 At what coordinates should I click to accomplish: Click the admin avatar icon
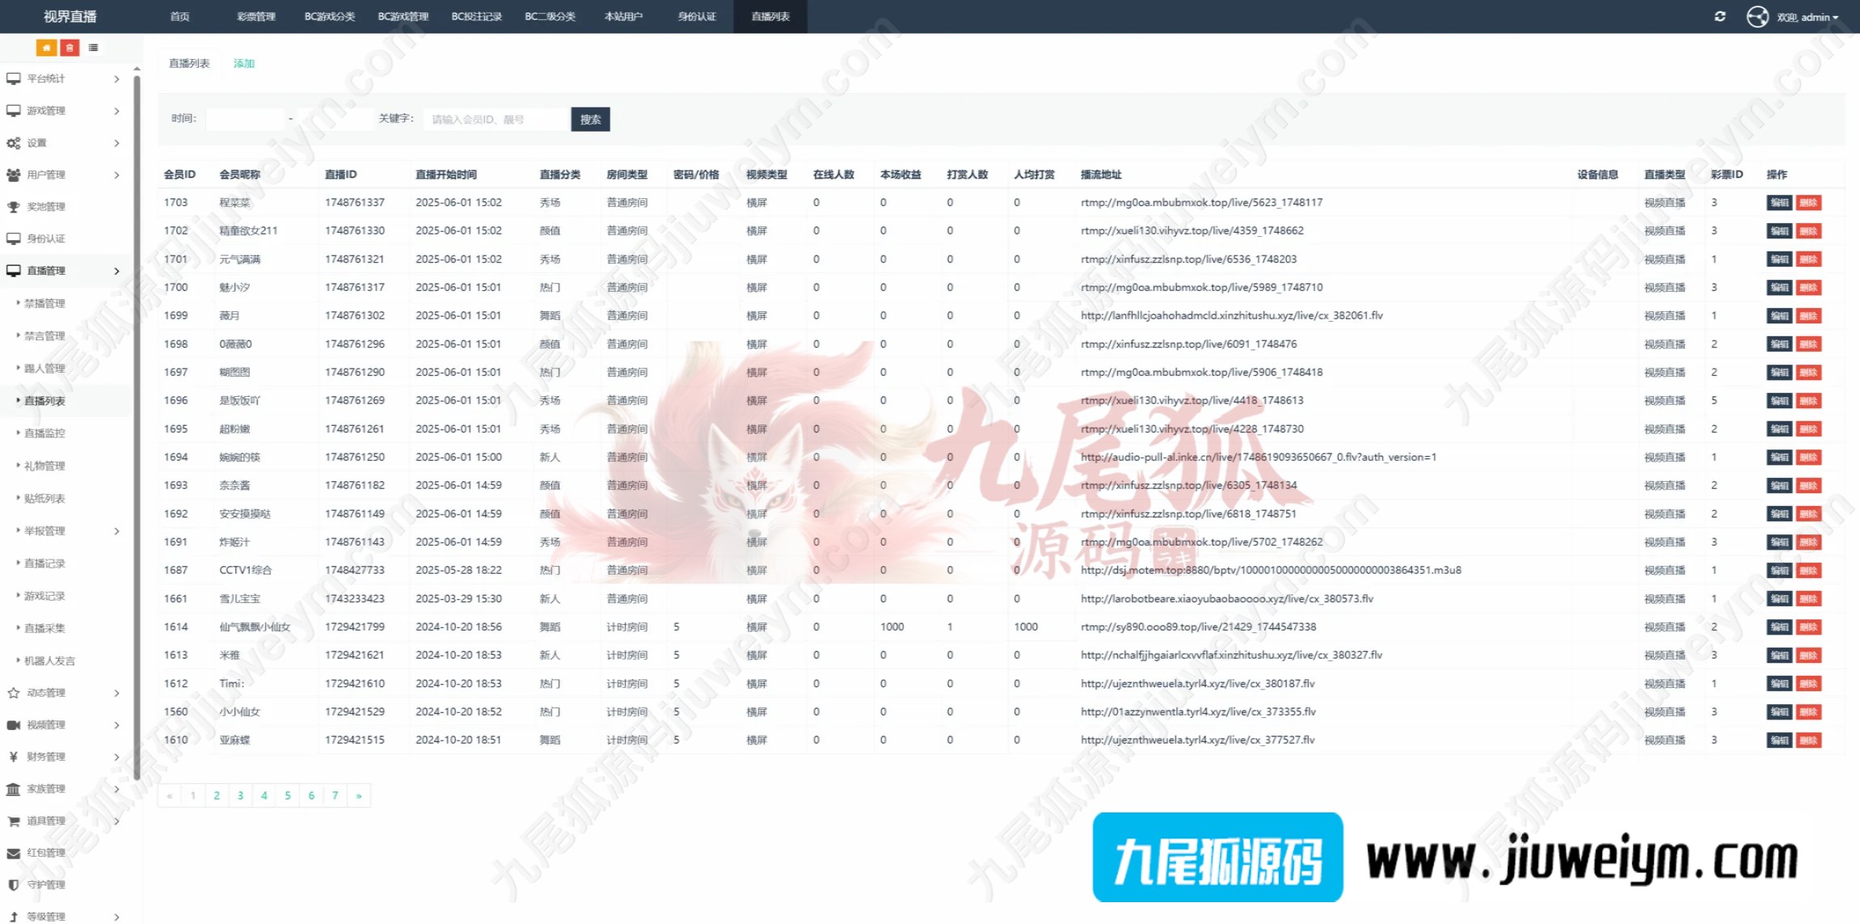click(x=1757, y=16)
